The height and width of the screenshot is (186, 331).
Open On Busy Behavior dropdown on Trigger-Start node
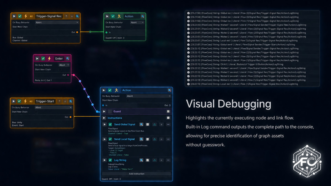click(x=54, y=107)
